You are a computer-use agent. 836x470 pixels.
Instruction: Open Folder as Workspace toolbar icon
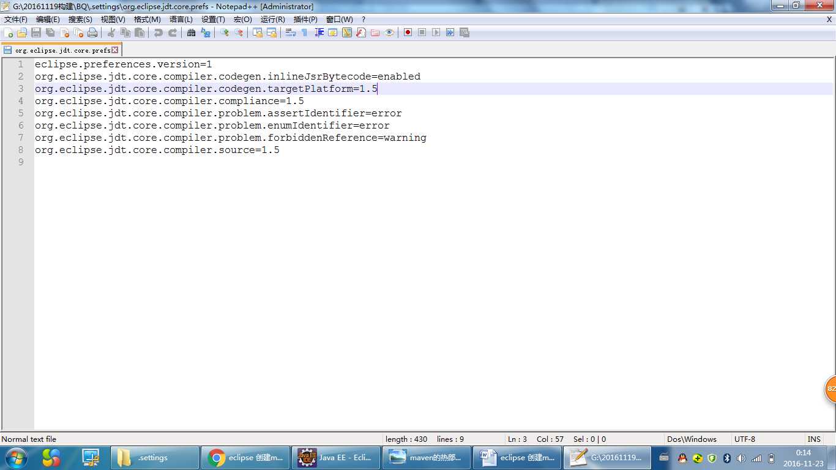point(375,32)
